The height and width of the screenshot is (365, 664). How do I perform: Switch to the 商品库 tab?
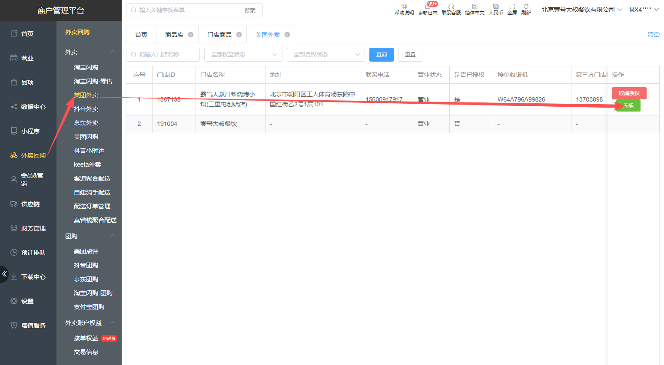coord(174,35)
